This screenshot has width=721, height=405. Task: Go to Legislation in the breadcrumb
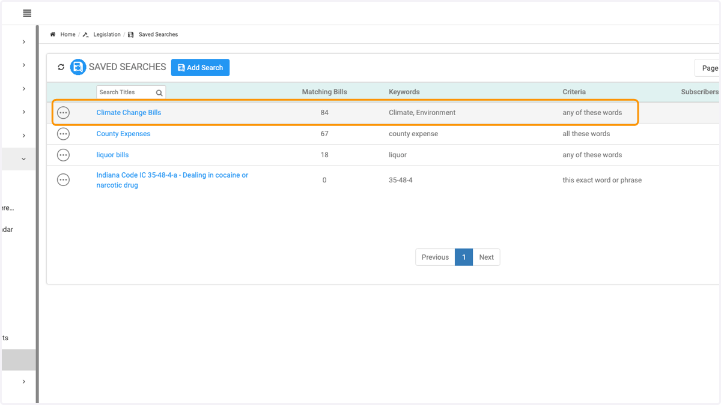[x=107, y=35]
